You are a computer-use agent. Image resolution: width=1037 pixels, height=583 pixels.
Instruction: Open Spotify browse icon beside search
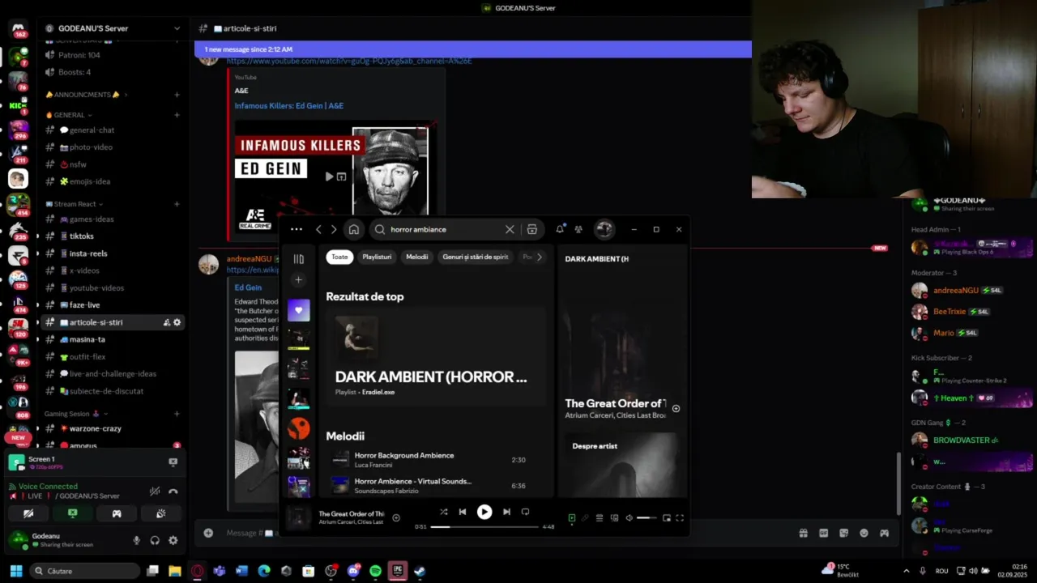[x=532, y=229]
